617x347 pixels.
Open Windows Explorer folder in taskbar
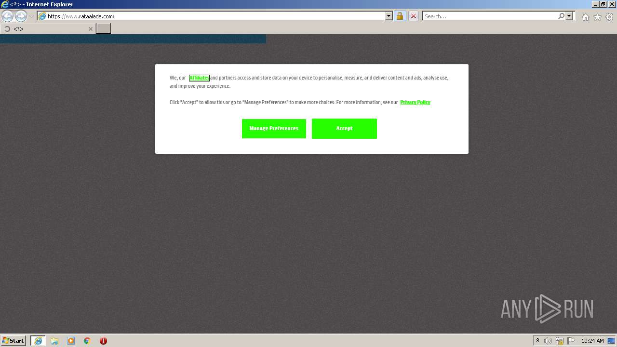tap(54, 341)
